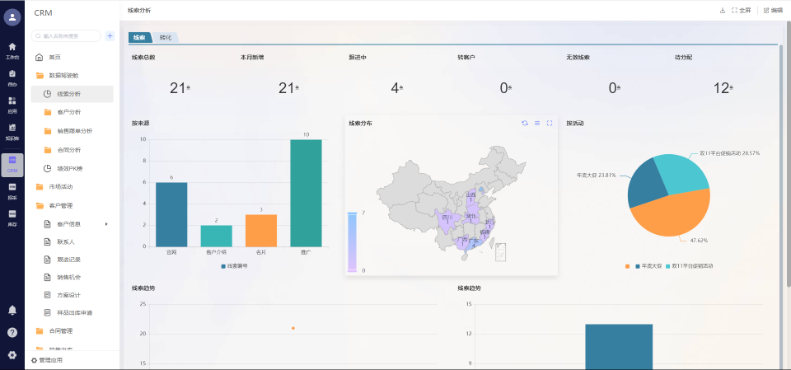Image resolution: width=791 pixels, height=370 pixels.
Task: Expand 线索分布 map with its fullscreen icon
Action: click(550, 123)
